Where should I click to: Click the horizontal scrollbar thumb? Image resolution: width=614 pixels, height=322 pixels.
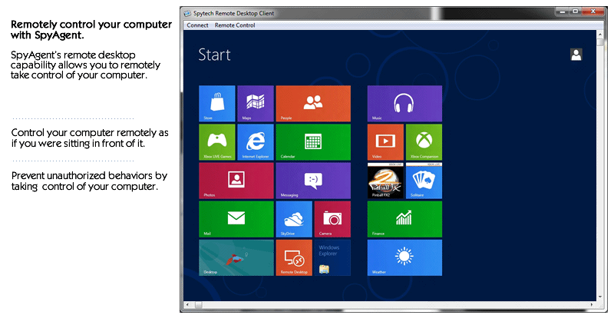[199, 304]
